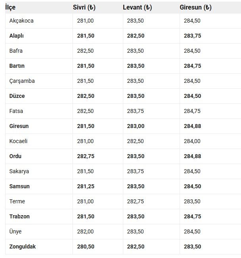Select the Düzce row label

17,96
